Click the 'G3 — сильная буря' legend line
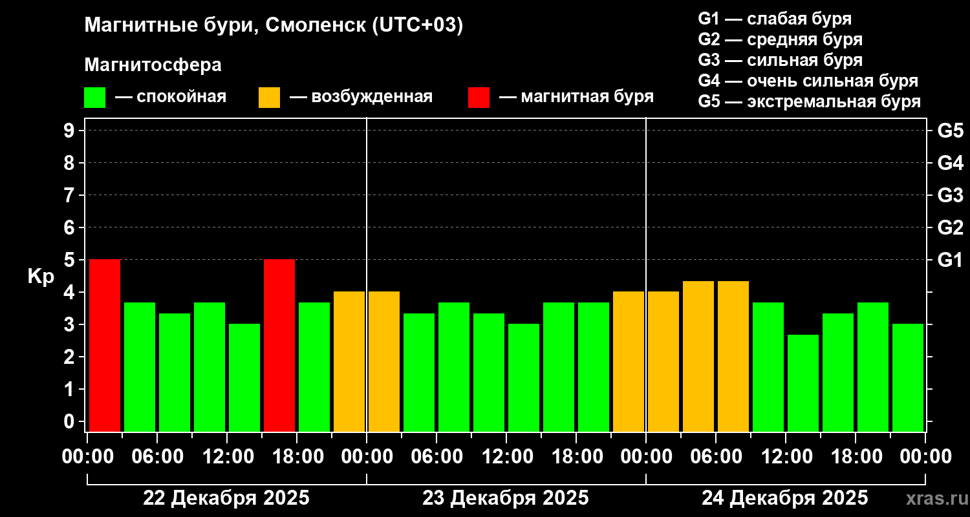Image resolution: width=970 pixels, height=517 pixels. 781,60
